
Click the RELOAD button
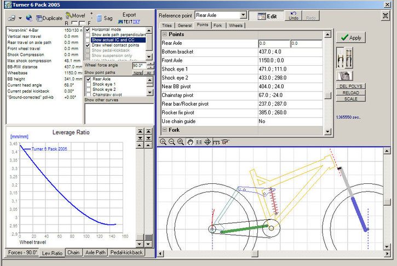point(350,92)
